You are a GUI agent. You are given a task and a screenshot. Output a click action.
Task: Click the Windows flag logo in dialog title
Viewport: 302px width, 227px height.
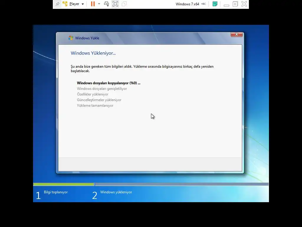71,38
